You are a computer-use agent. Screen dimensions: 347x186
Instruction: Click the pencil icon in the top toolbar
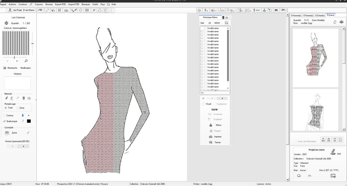[47, 10]
